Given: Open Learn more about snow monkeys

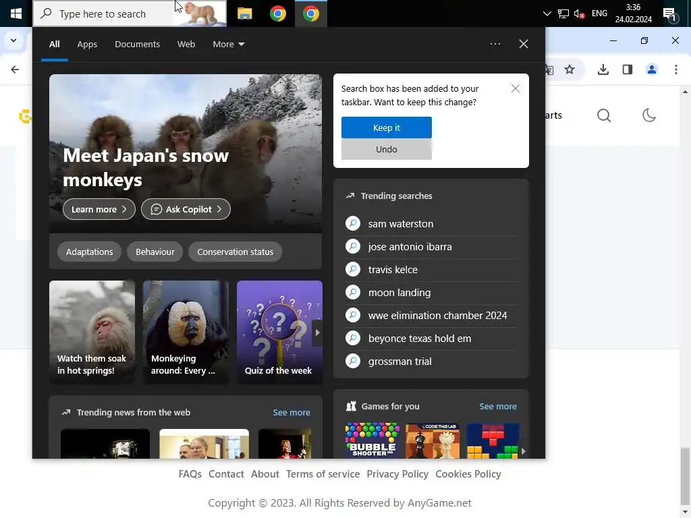Looking at the screenshot, I should [x=99, y=209].
